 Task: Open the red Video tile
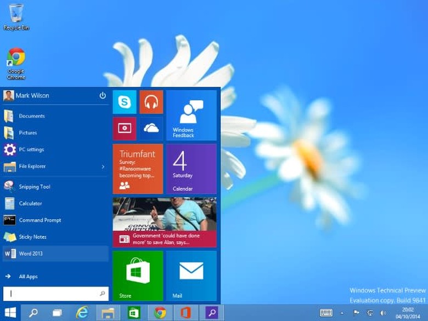pyautogui.click(x=125, y=128)
